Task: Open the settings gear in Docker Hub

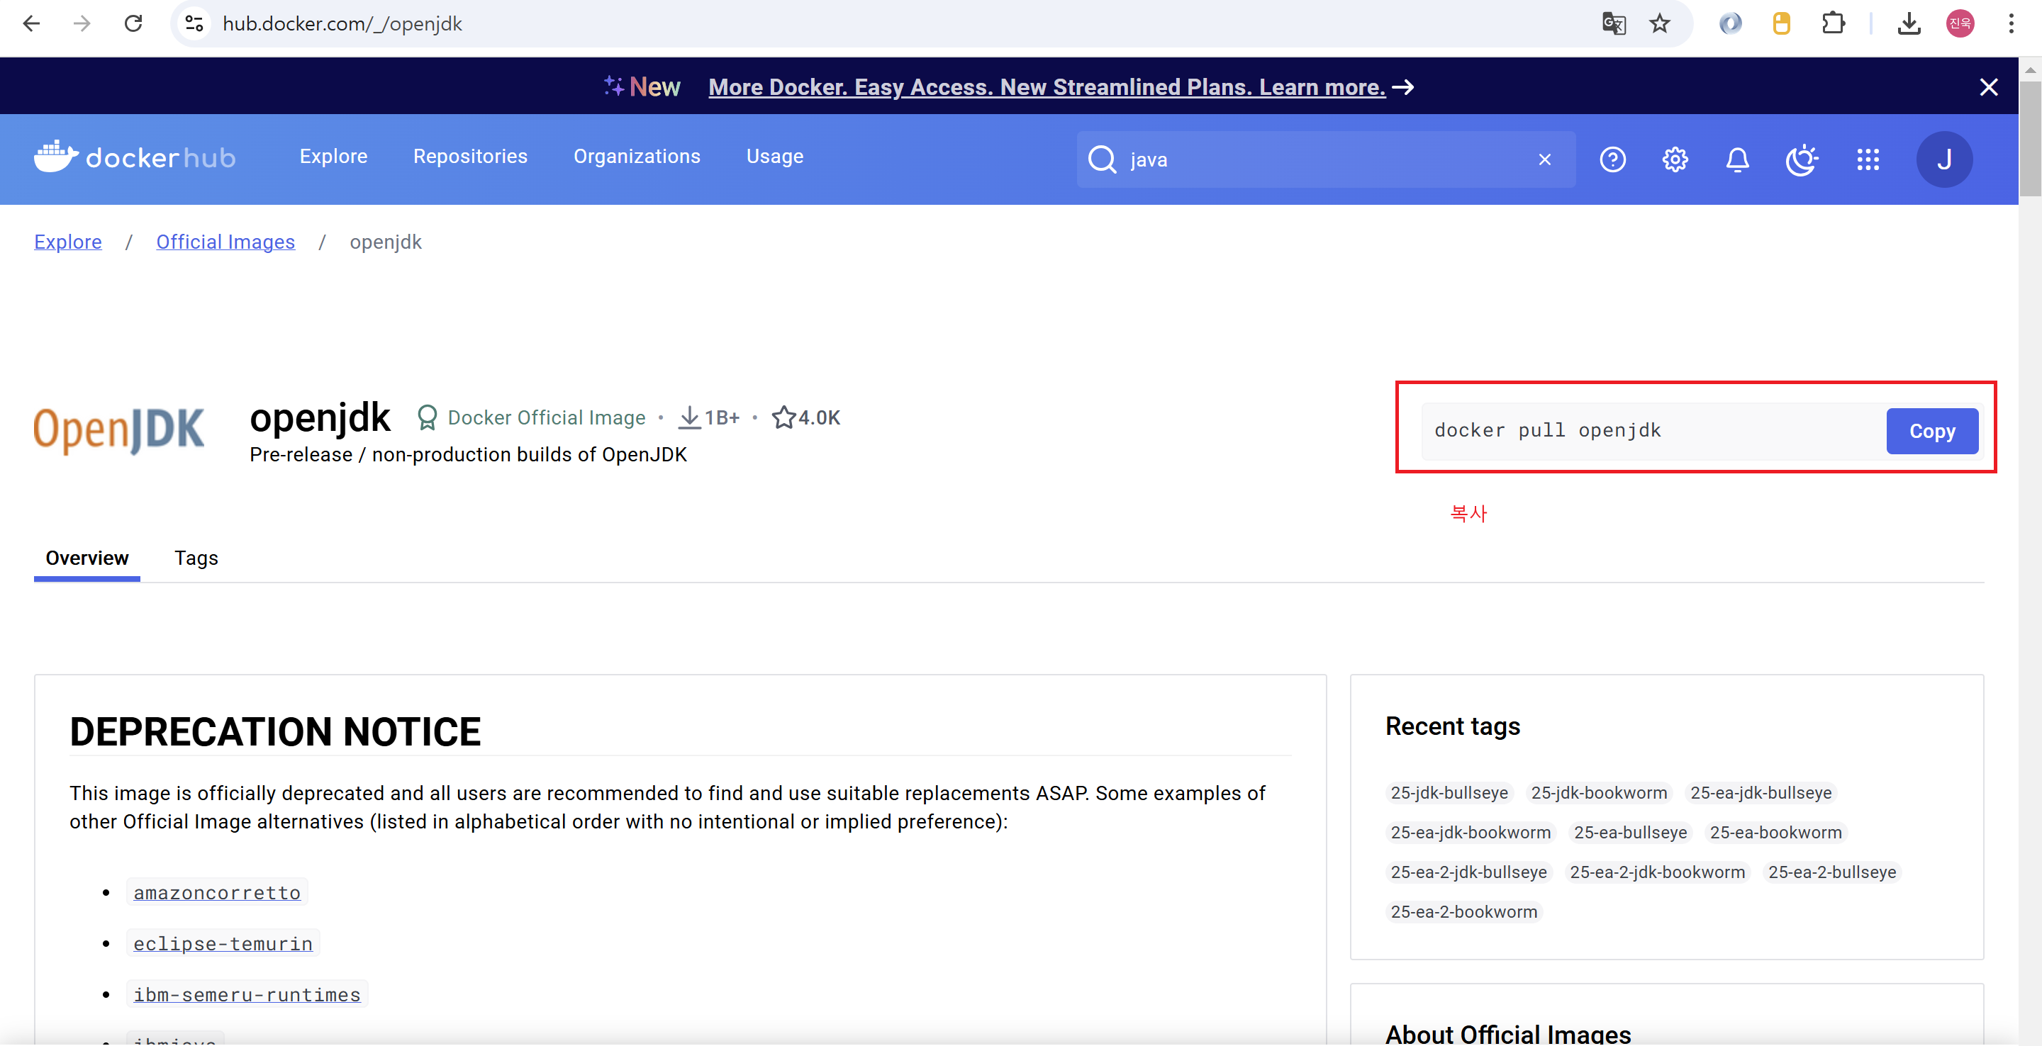Action: (x=1674, y=159)
